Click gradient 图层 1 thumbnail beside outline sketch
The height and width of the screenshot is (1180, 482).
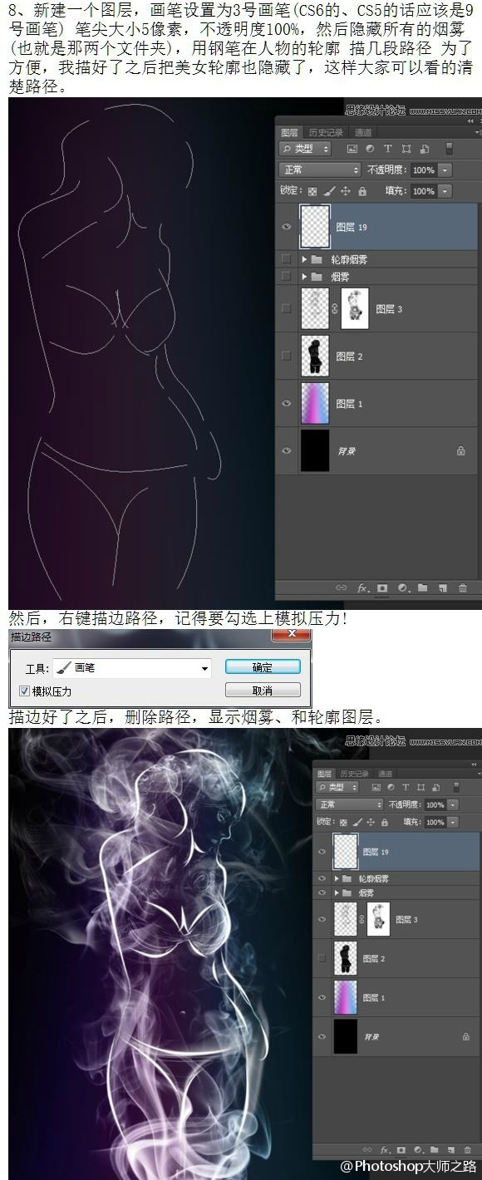314,403
